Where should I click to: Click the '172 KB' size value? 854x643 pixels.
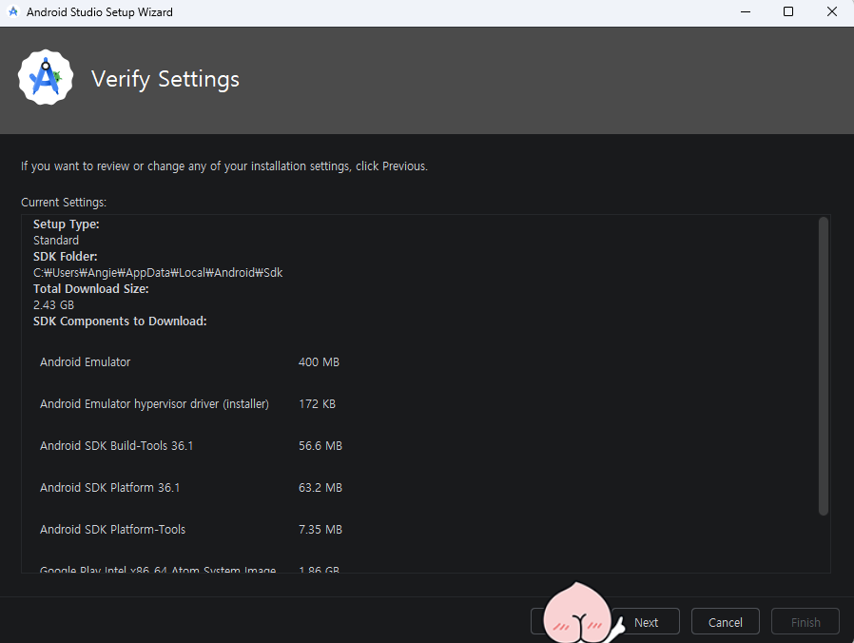pos(317,404)
